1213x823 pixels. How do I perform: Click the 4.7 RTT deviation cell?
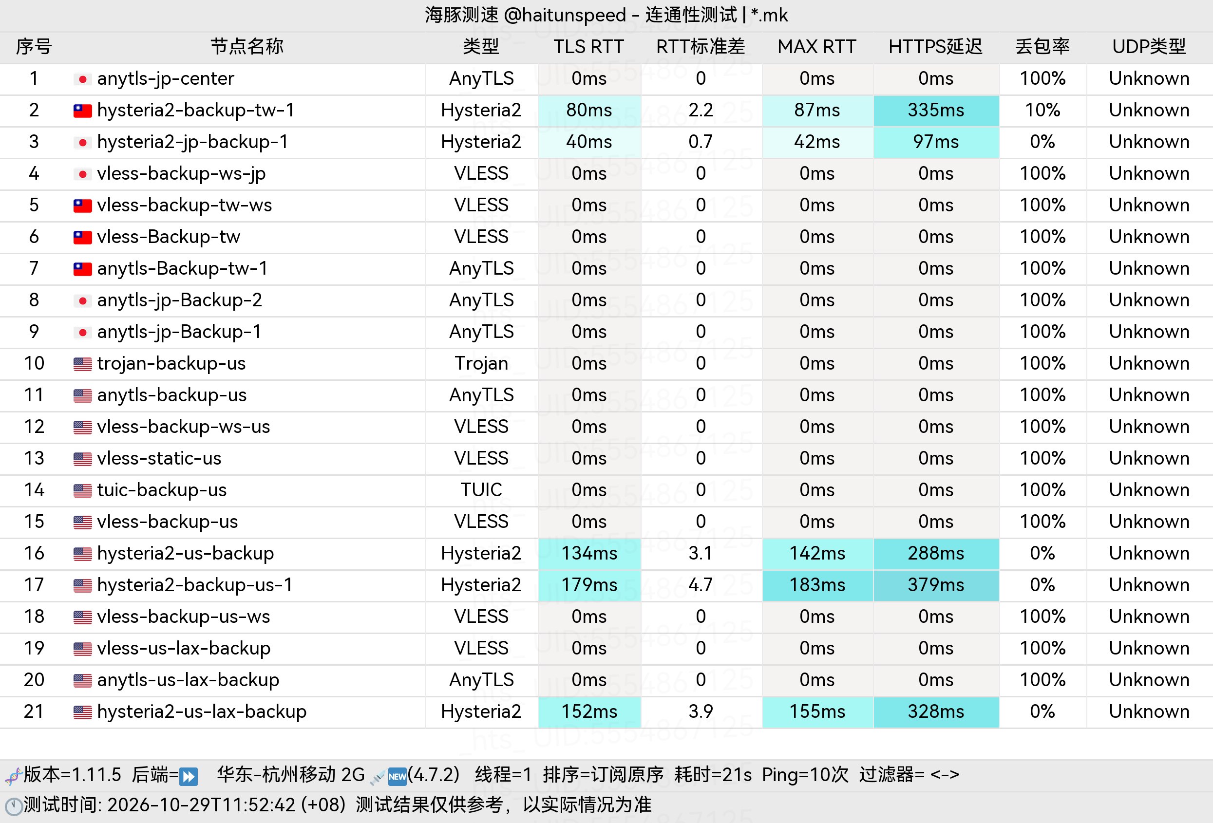[701, 585]
